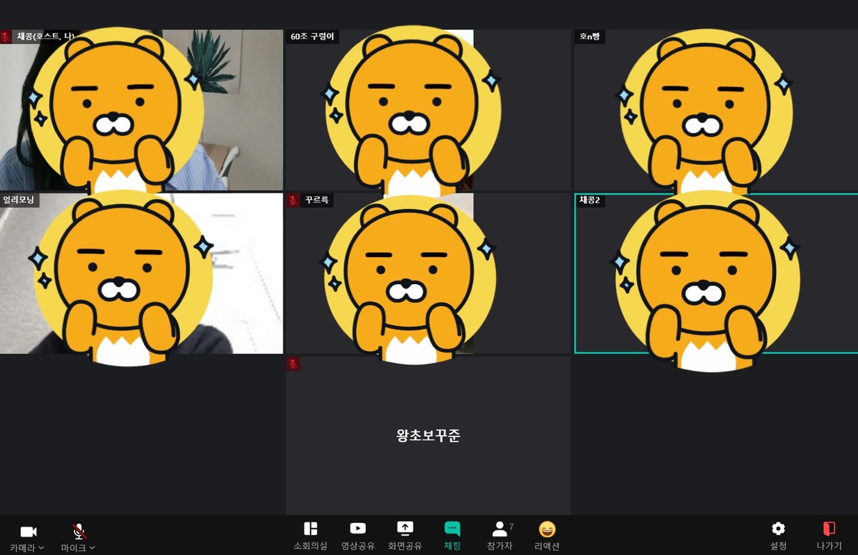This screenshot has height=555, width=858.
Task: Select the 채콩(호스트, 나) video tile
Action: point(141,110)
